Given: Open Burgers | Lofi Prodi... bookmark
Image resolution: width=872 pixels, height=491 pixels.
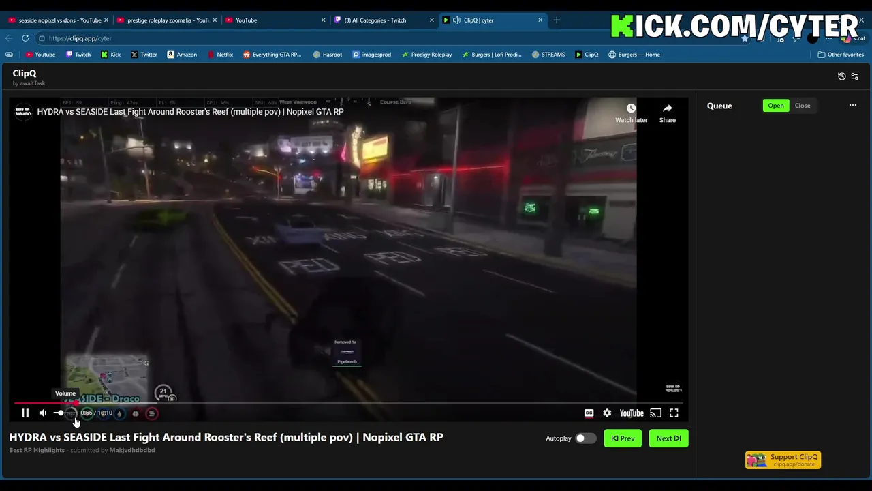Looking at the screenshot, I should tap(491, 55).
